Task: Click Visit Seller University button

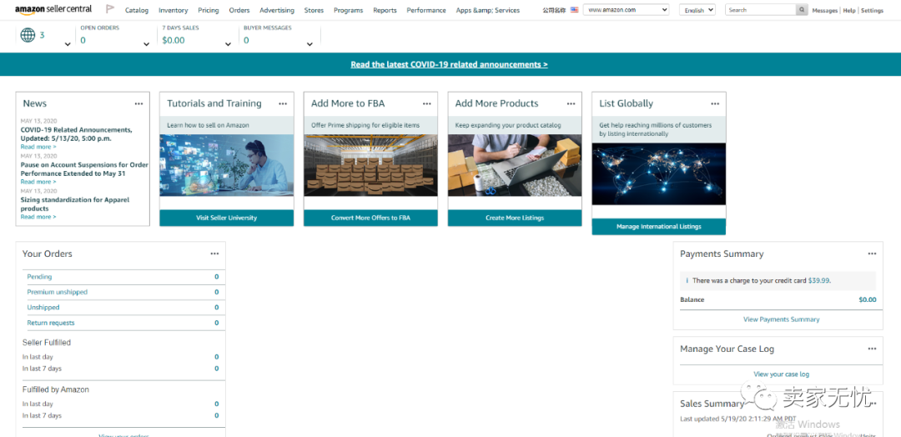Action: point(226,218)
